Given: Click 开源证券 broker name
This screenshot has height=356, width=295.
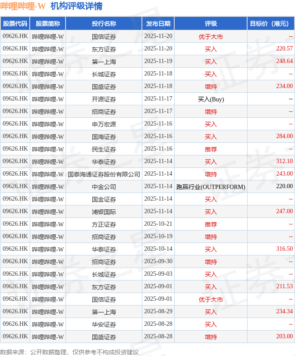Looking at the screenshot, I should point(104,99).
